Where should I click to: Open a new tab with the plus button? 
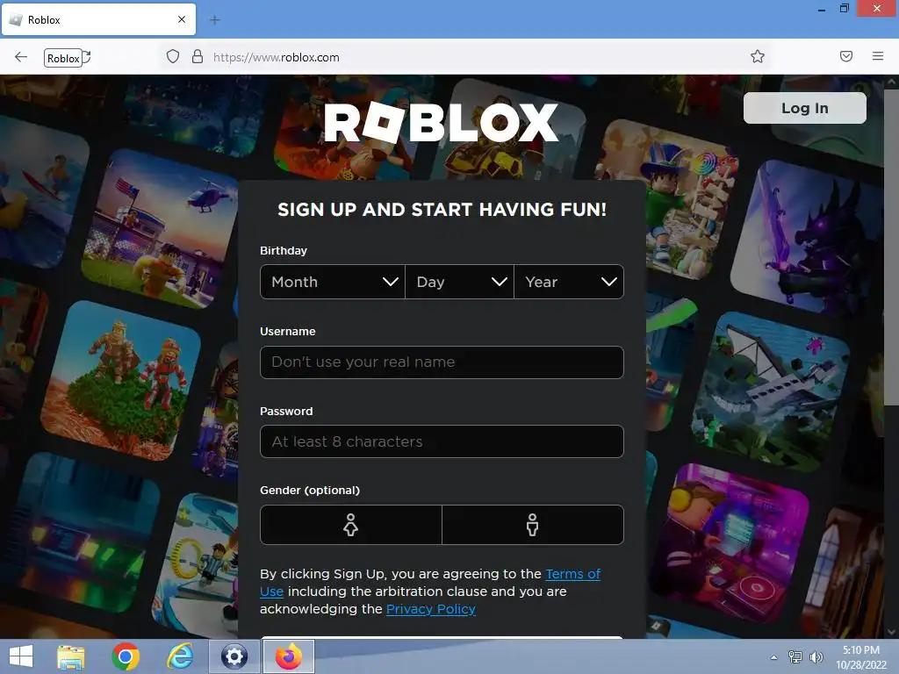pyautogui.click(x=214, y=20)
